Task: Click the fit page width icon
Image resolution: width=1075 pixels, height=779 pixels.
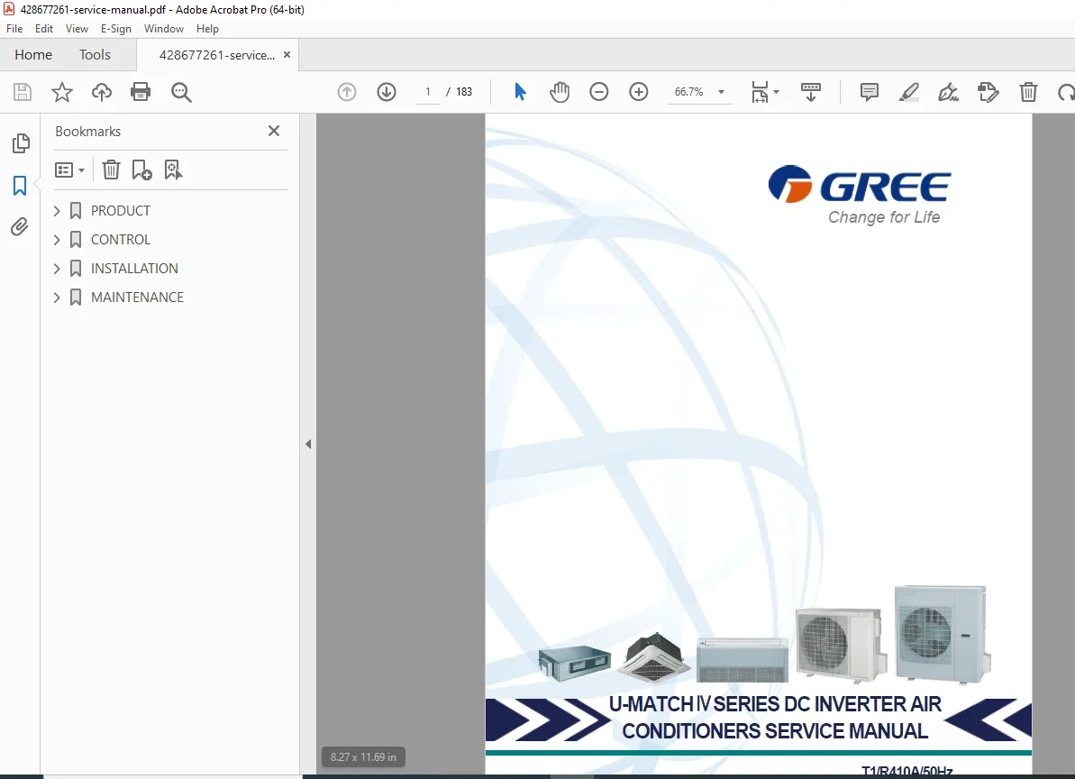Action: coord(760,92)
